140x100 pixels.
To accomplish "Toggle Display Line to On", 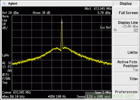I will pyautogui.click(x=115, y=30).
